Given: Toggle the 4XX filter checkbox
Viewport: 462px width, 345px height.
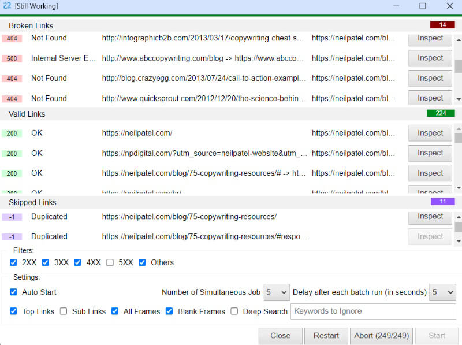Looking at the screenshot, I should click(x=77, y=262).
